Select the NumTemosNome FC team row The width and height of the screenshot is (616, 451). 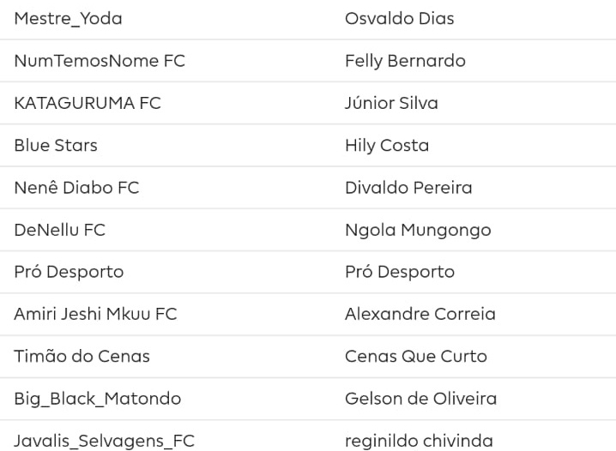pyautogui.click(x=100, y=61)
